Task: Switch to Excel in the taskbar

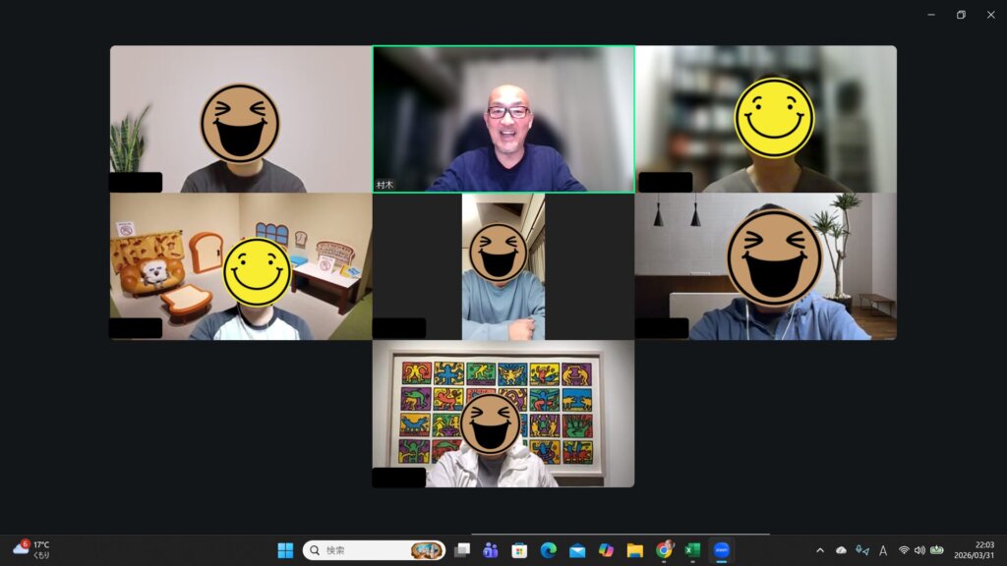Action: pyautogui.click(x=692, y=550)
